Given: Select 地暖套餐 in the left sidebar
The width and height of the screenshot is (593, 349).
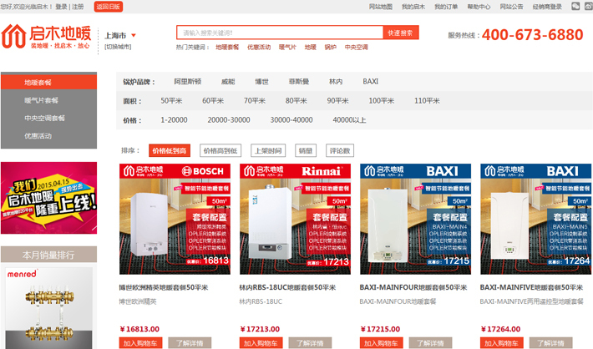Looking at the screenshot, I should pyautogui.click(x=48, y=83).
